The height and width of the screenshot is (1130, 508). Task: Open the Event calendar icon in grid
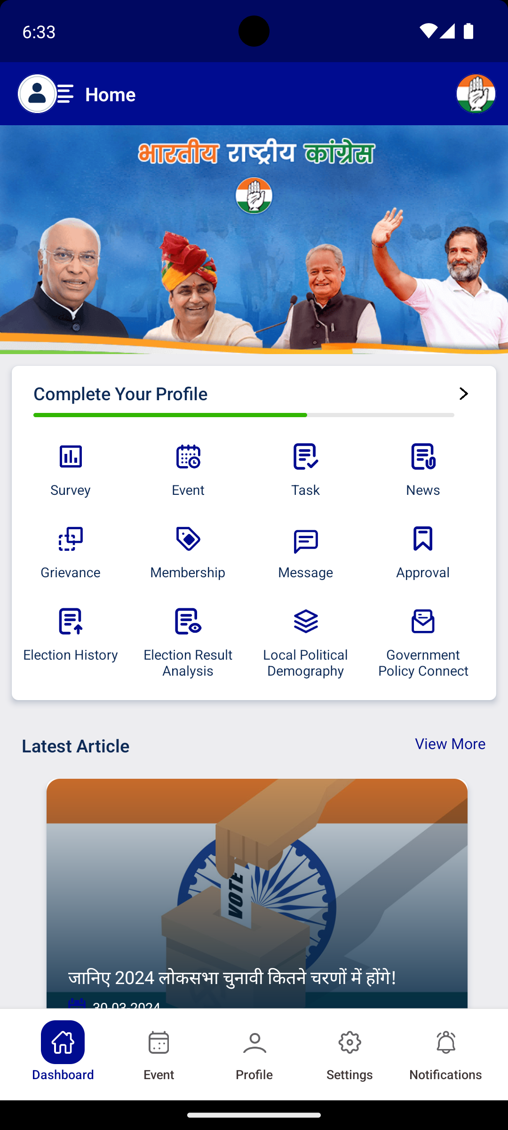click(x=188, y=456)
